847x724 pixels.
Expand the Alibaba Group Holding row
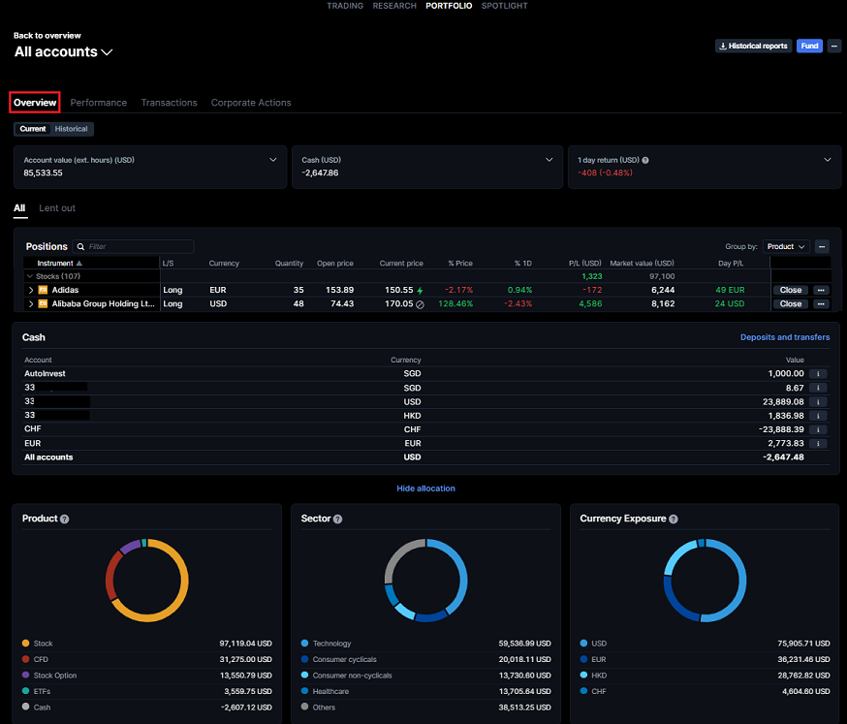tap(30, 303)
